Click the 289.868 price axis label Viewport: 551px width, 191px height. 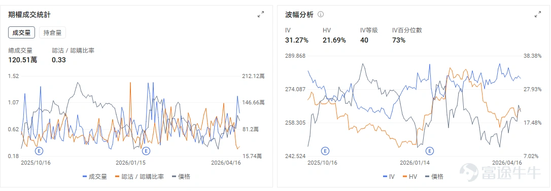[x=296, y=56]
